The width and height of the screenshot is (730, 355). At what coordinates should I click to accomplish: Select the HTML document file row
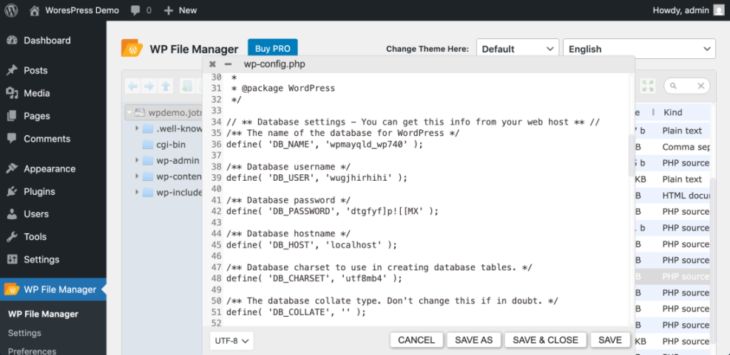pos(673,196)
